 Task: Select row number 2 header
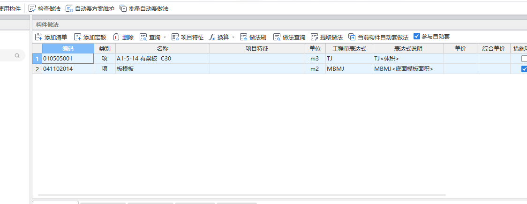point(37,69)
